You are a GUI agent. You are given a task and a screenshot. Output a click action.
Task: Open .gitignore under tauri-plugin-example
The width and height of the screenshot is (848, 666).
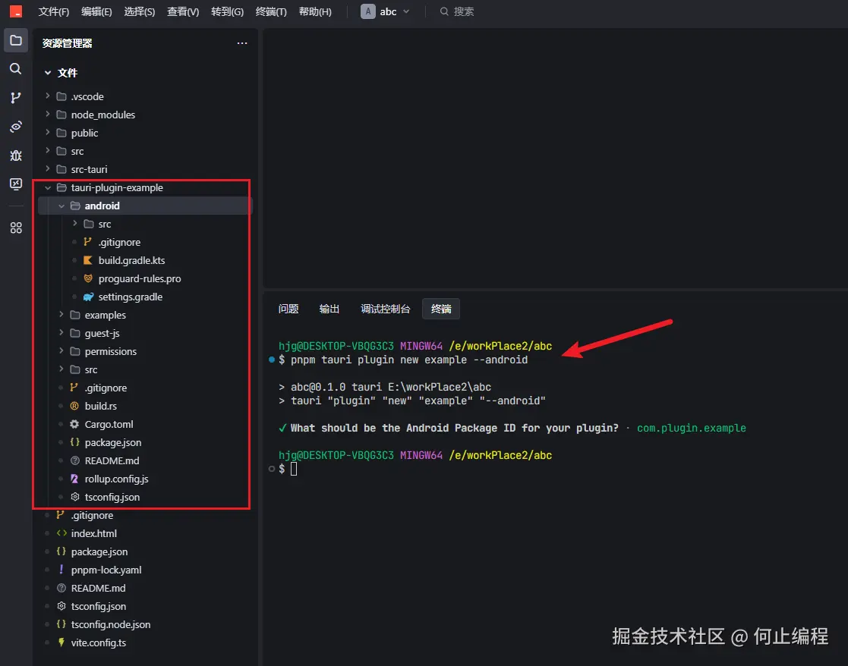(106, 388)
